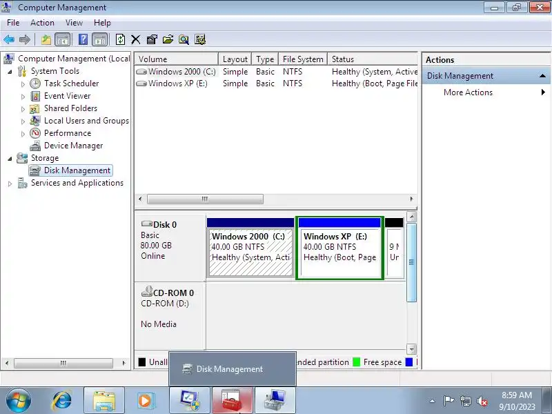This screenshot has height=414, width=552.
Task: Click the System Tools node icon
Action: tap(22, 71)
